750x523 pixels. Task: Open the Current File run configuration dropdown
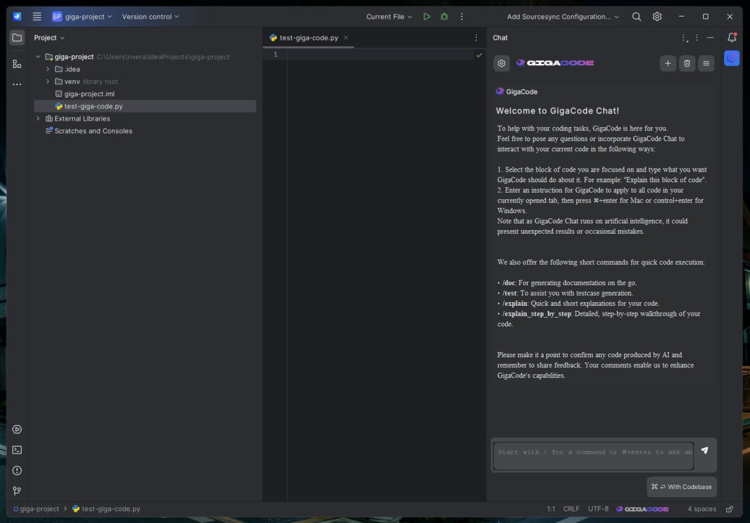click(x=389, y=16)
